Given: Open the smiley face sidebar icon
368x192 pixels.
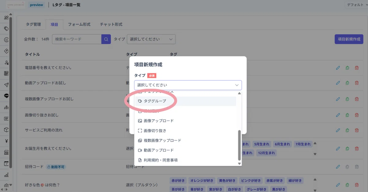Looking at the screenshot, I should point(6,40).
